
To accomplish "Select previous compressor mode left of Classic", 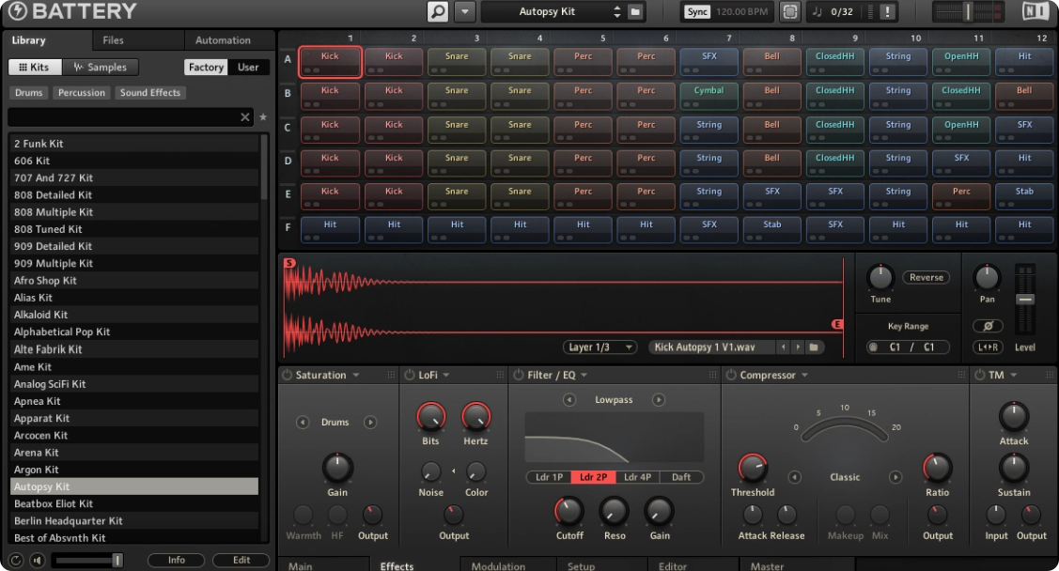I will [795, 477].
